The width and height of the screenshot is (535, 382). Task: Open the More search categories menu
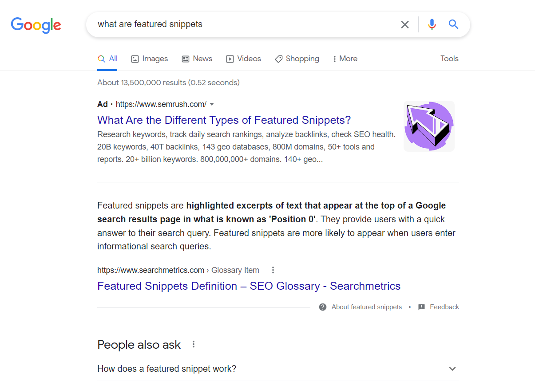click(x=345, y=59)
